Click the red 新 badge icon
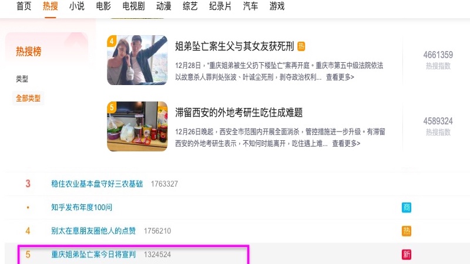The image size is (470, 264). [407, 255]
